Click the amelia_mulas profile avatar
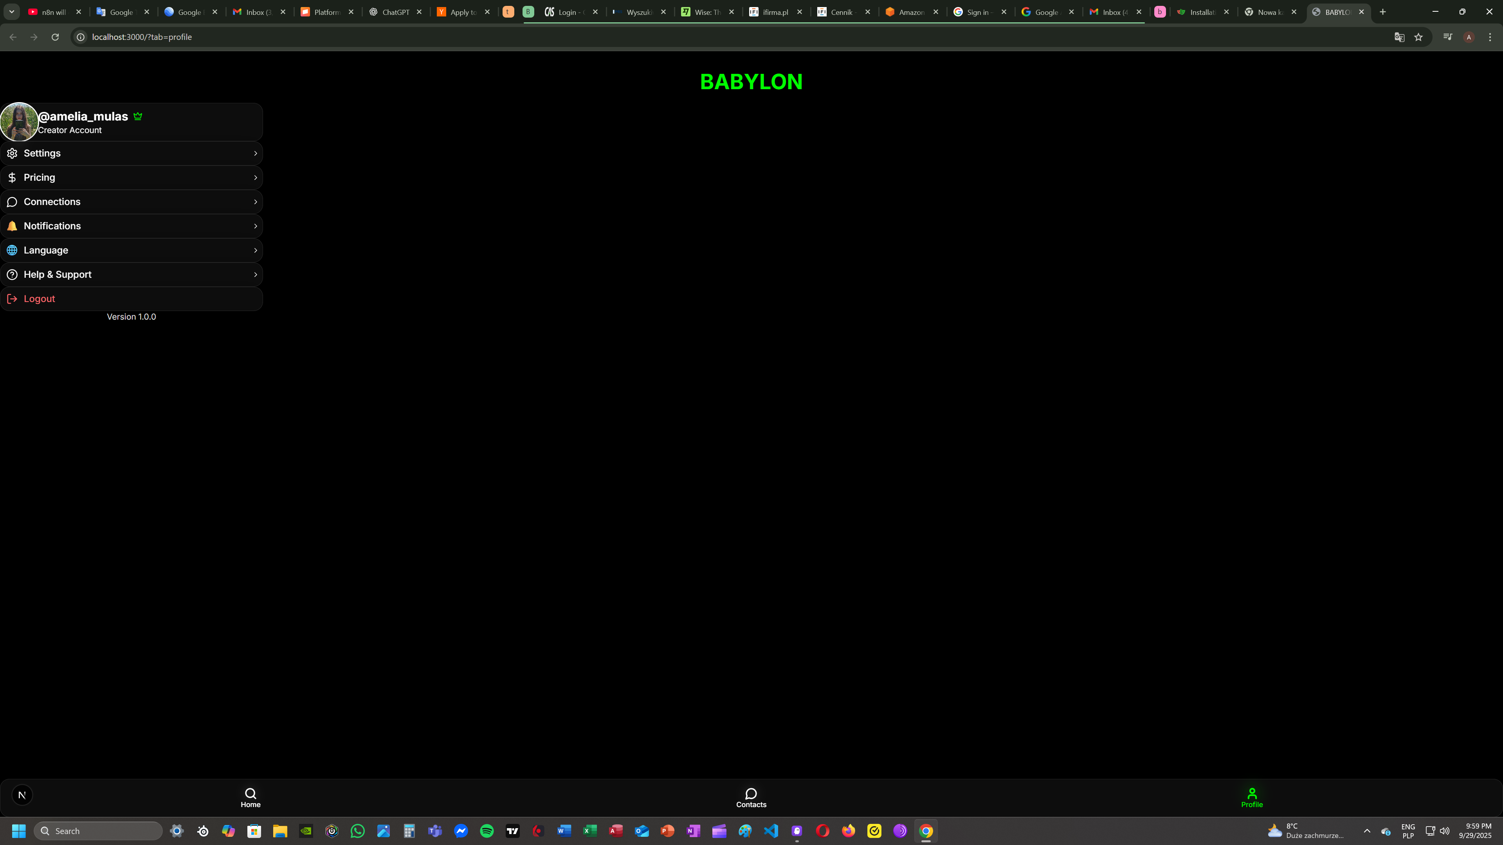 coord(19,122)
